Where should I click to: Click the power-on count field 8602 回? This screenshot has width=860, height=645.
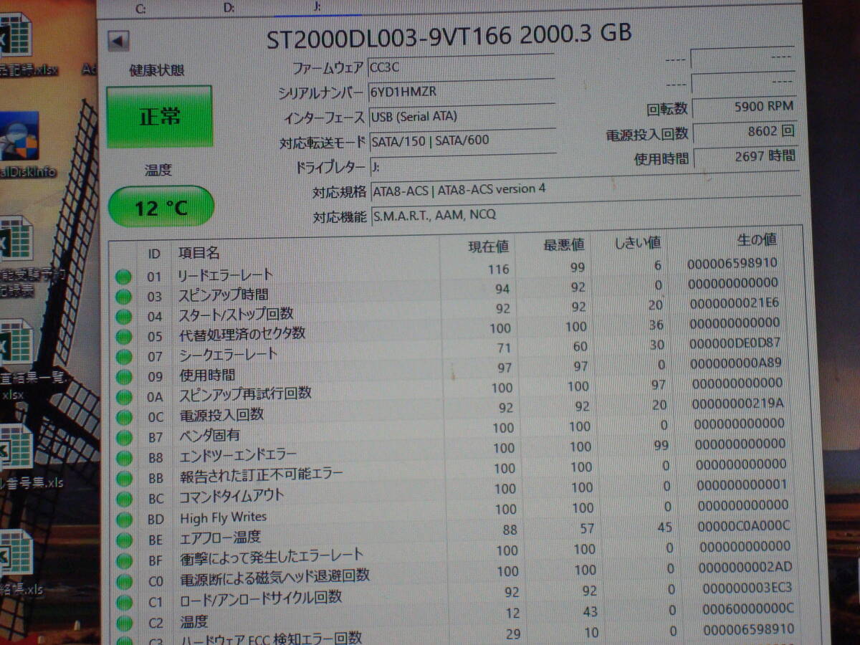(745, 131)
